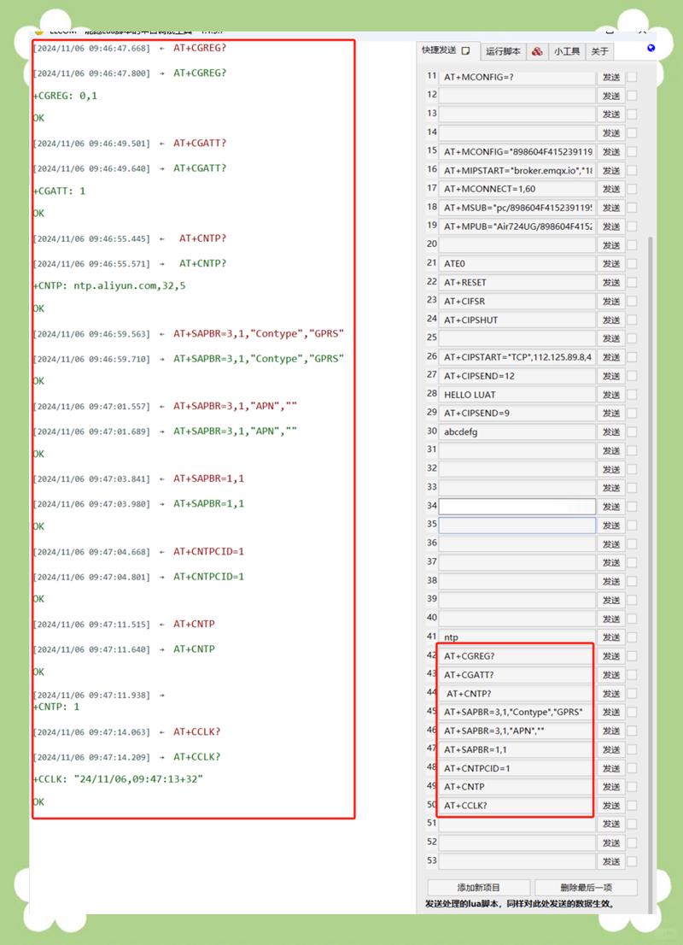The width and height of the screenshot is (683, 945).
Task: Tick the checkbox for row 42 AT+CGREG?
Action: coord(632,655)
